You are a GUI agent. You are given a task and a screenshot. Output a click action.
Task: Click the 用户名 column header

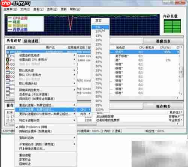tap(50, 47)
